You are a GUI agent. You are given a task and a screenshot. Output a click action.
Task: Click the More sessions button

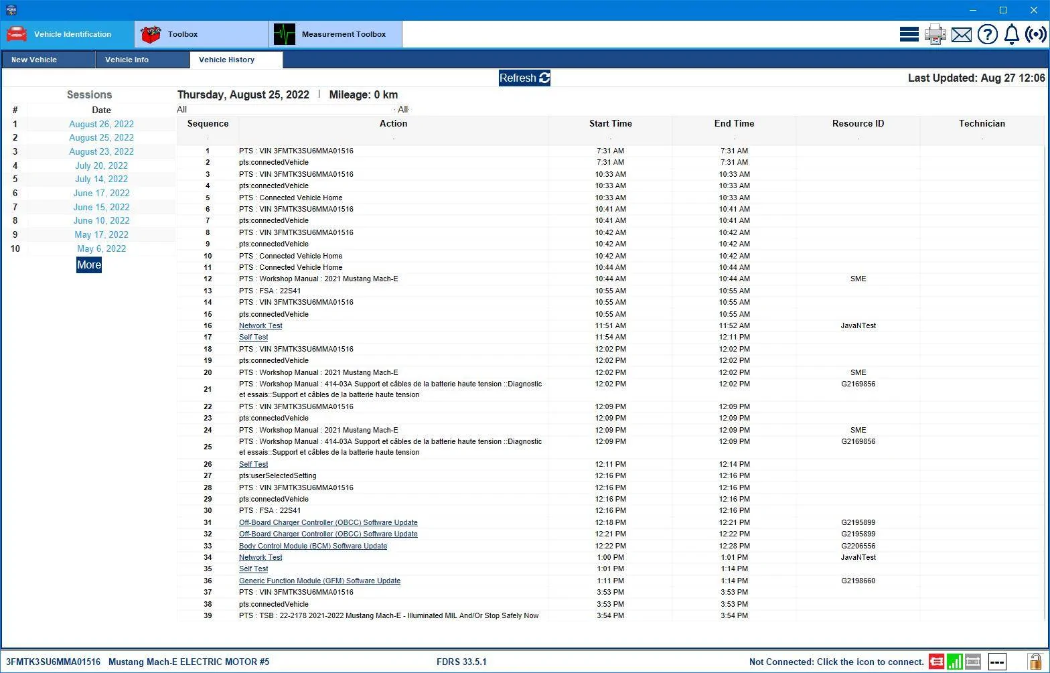click(x=89, y=265)
